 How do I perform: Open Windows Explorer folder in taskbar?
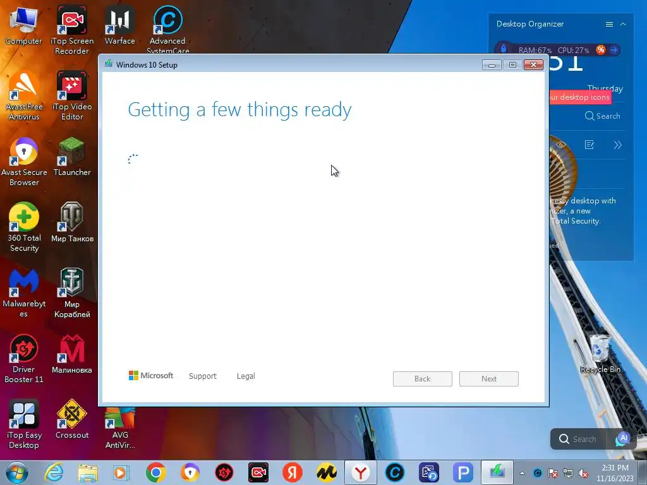(x=88, y=472)
